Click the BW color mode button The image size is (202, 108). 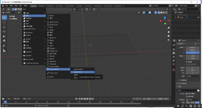coord(188,102)
